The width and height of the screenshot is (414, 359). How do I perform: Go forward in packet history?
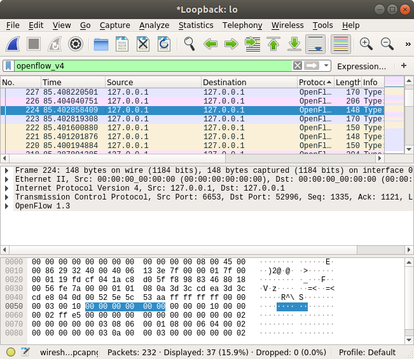(231, 44)
